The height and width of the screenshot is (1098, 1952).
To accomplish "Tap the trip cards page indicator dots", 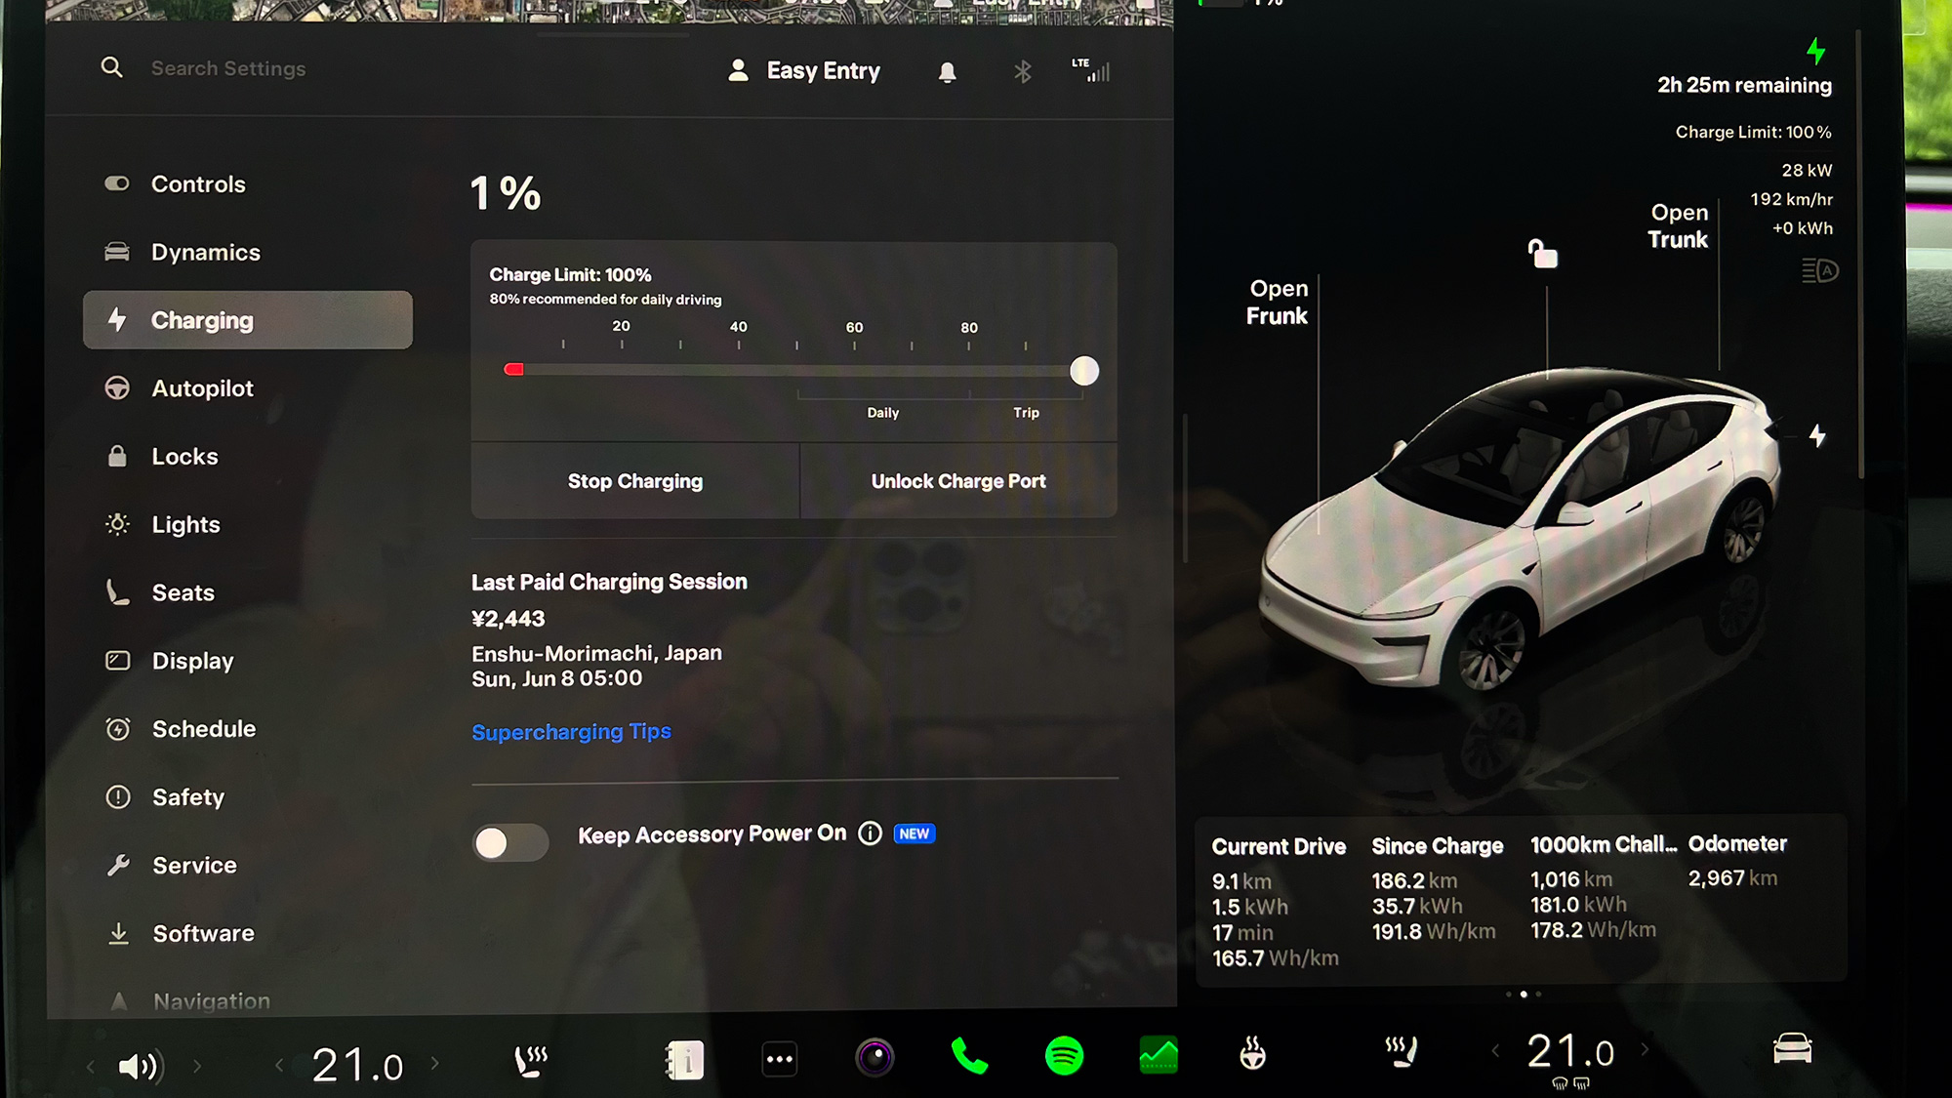I will (1524, 994).
